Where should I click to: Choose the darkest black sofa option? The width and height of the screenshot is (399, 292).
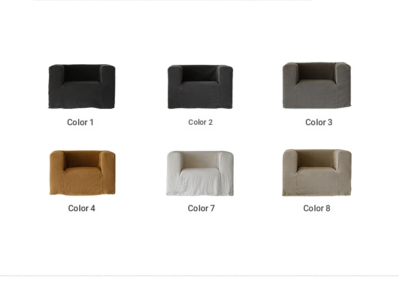[82, 87]
